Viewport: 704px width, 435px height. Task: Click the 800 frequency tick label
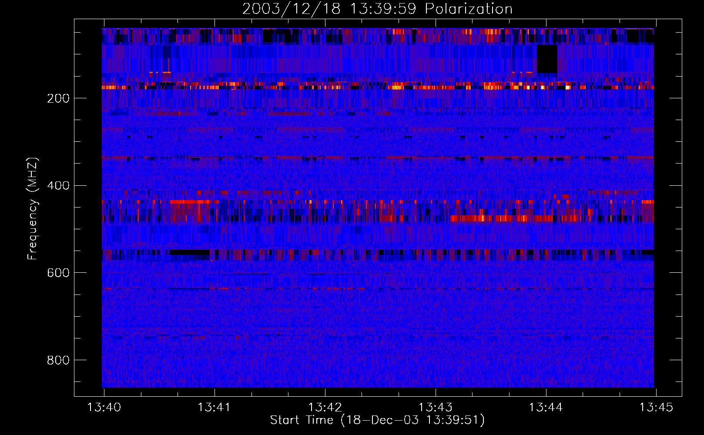coord(58,360)
